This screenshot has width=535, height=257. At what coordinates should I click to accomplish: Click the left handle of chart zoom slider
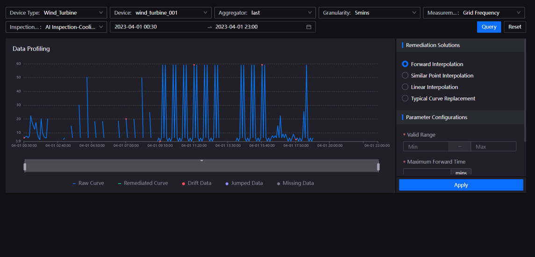(25, 166)
